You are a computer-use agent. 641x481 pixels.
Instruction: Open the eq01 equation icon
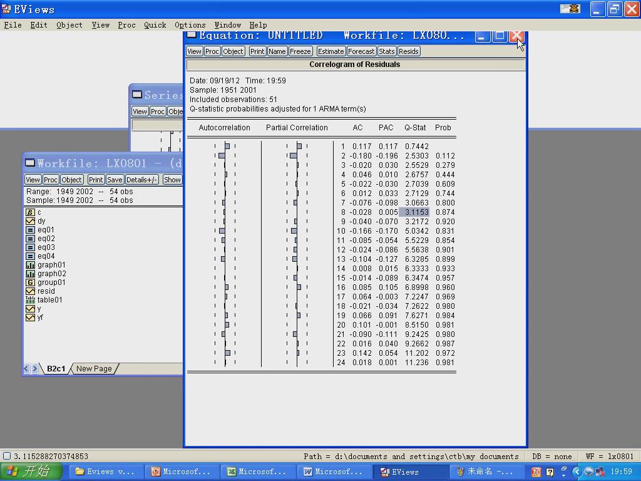30,230
